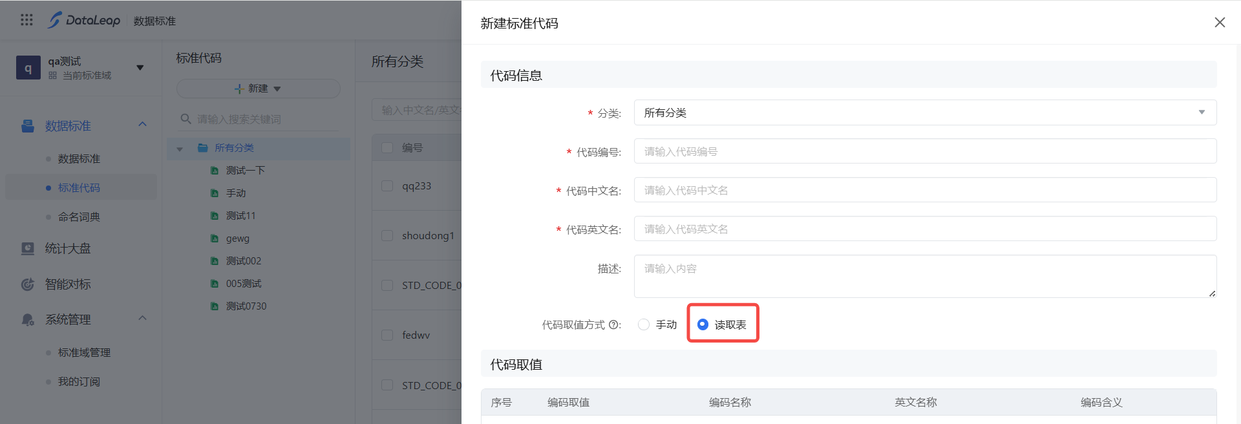This screenshot has height=424, width=1241.
Task: Select the 读取表 radio button
Action: [703, 324]
